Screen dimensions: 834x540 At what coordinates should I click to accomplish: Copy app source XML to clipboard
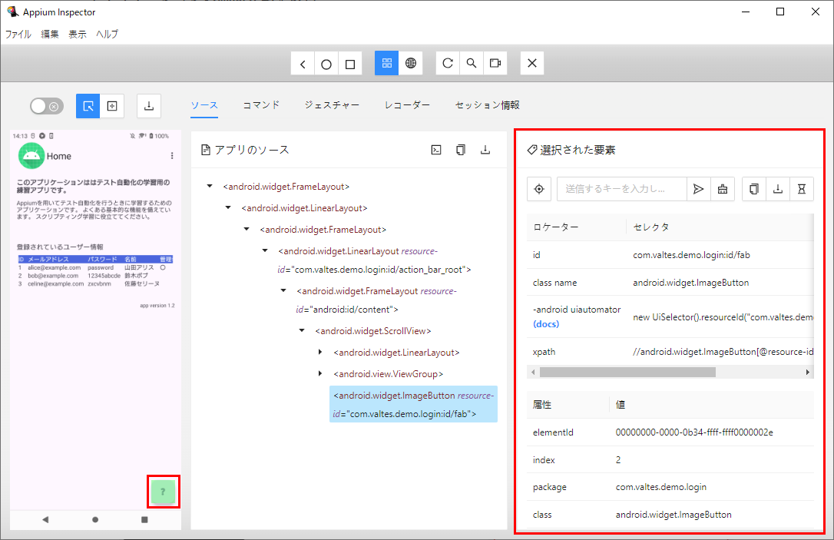[x=460, y=151]
